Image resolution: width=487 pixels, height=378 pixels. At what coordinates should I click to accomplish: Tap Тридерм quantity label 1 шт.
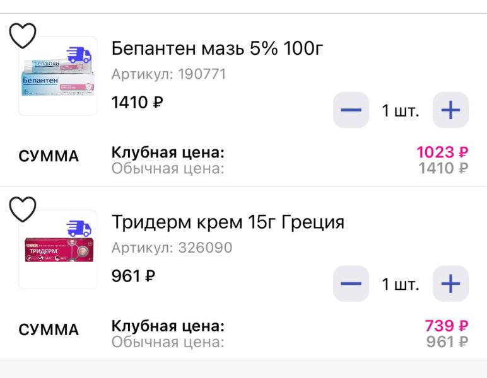401,284
